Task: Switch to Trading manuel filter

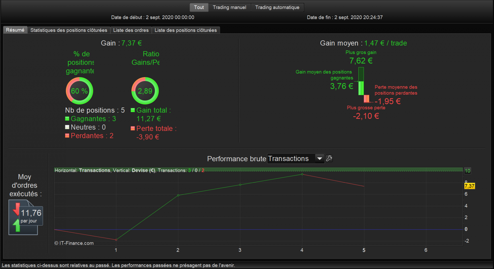Action: click(229, 7)
